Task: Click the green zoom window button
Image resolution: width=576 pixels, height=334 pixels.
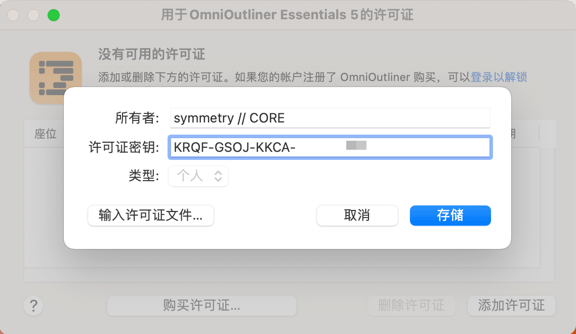Action: [x=54, y=15]
